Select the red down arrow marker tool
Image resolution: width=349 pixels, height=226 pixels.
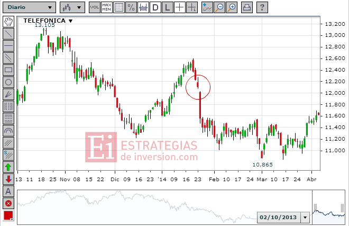pos(8,179)
